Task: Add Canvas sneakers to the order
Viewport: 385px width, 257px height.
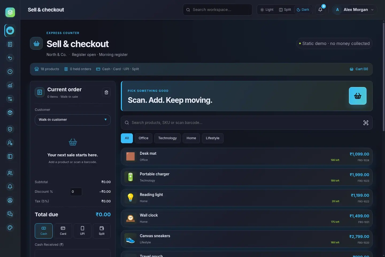Action: [x=247, y=239]
